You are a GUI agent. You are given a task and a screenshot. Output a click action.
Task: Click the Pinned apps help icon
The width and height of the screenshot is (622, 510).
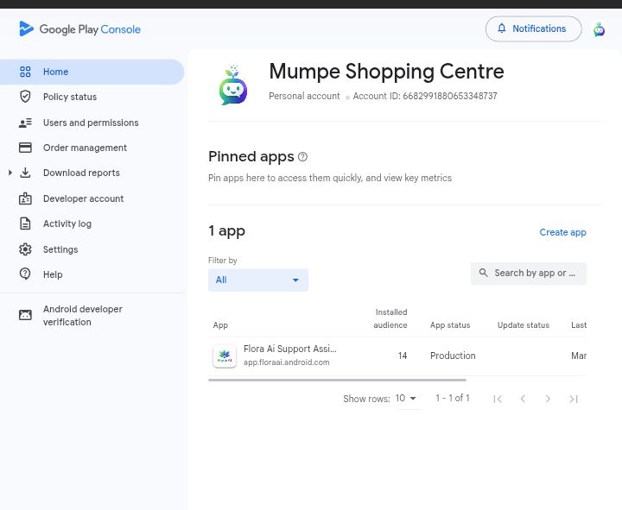point(302,157)
